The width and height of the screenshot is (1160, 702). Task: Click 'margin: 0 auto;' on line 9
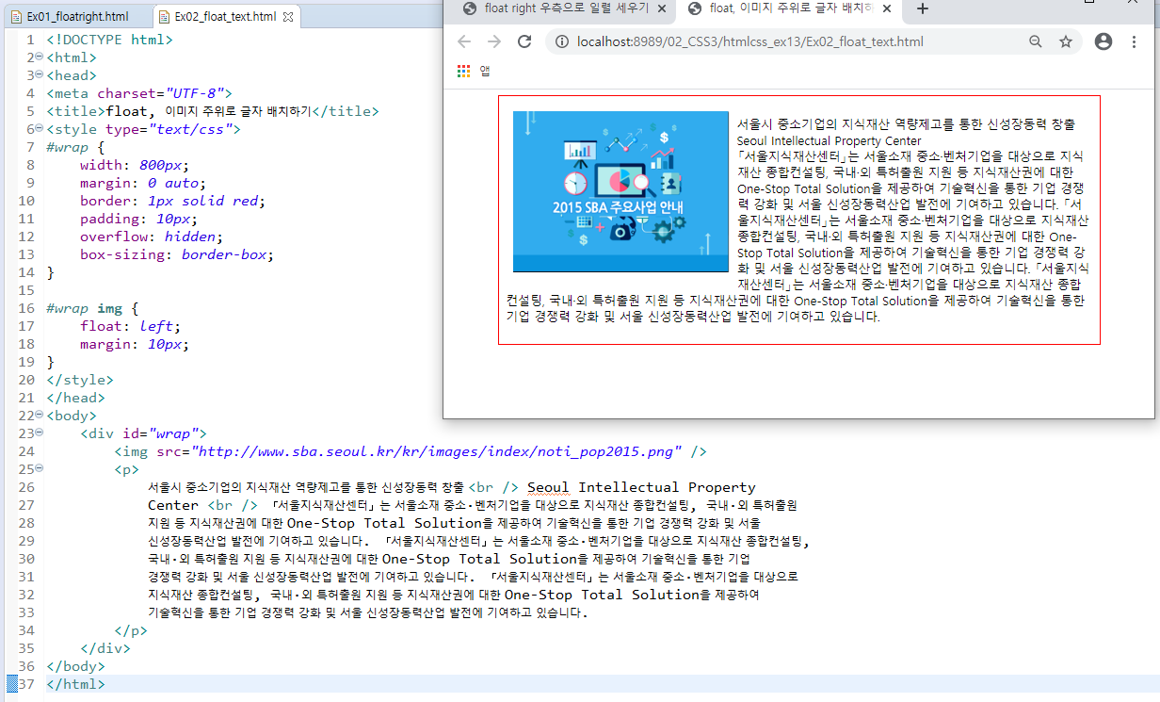[142, 183]
